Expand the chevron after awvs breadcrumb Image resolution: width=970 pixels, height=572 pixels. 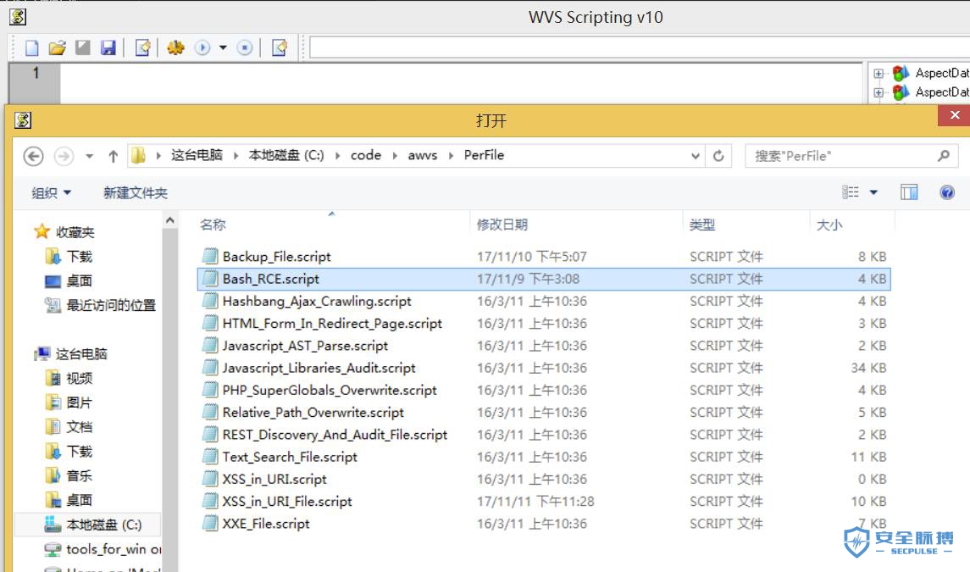pyautogui.click(x=451, y=155)
